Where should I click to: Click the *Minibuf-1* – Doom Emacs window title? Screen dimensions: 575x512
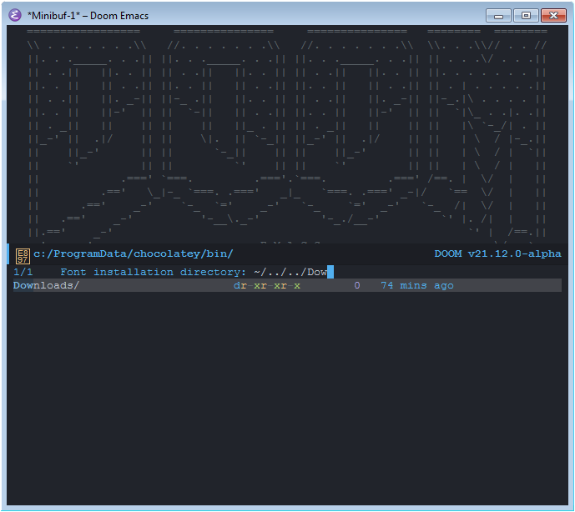click(88, 16)
